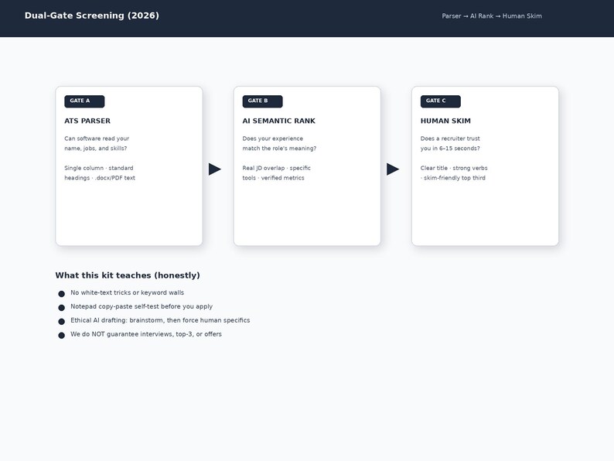Viewport: 614px width, 461px height.
Task: Click bullet dot beside 'Ethical AI drafting'
Action: click(62, 322)
